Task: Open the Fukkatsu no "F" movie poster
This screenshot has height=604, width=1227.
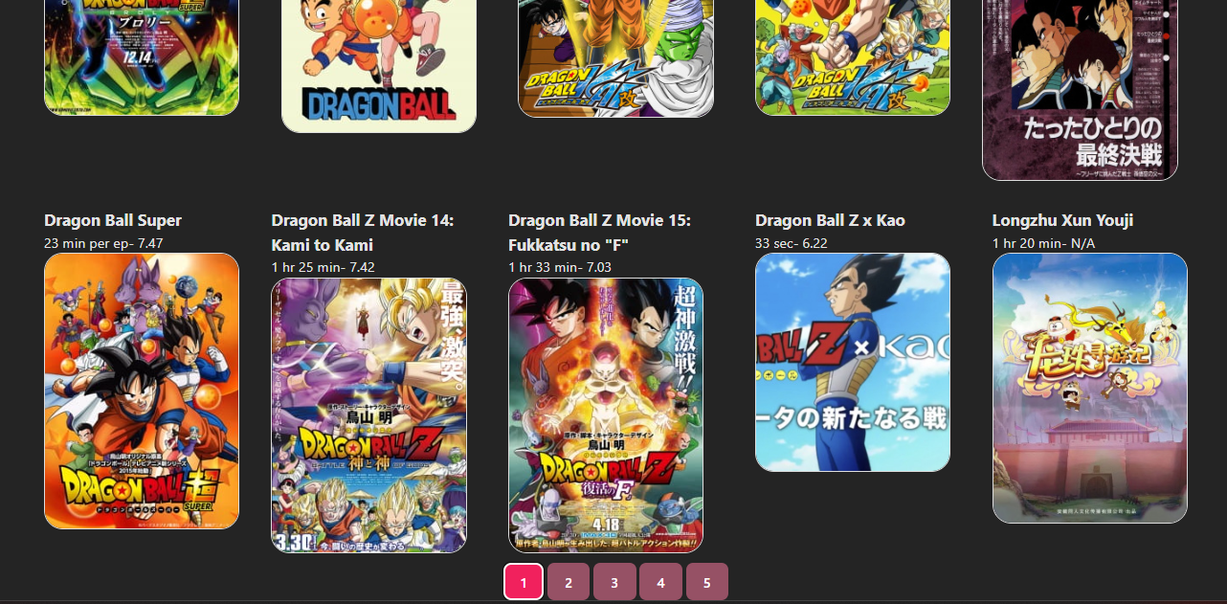Action: click(x=606, y=415)
